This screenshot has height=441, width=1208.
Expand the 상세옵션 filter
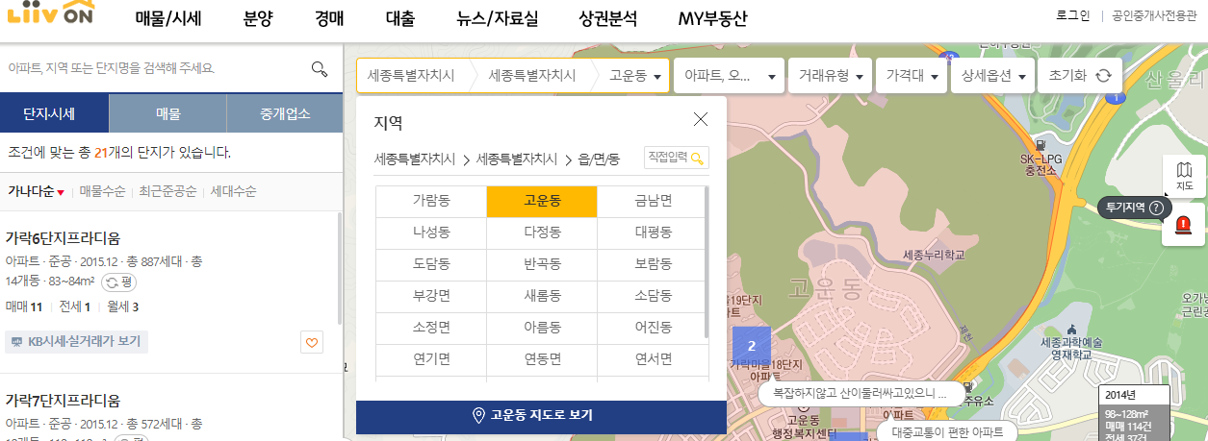(x=991, y=76)
